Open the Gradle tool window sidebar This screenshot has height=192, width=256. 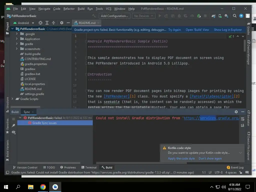tap(248, 29)
